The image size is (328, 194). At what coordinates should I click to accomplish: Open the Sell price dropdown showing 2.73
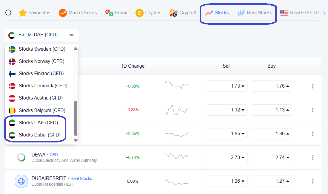point(227,157)
